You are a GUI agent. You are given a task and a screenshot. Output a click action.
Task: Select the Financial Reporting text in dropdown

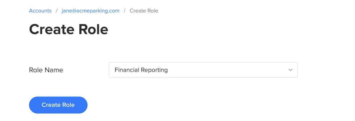click(x=141, y=70)
